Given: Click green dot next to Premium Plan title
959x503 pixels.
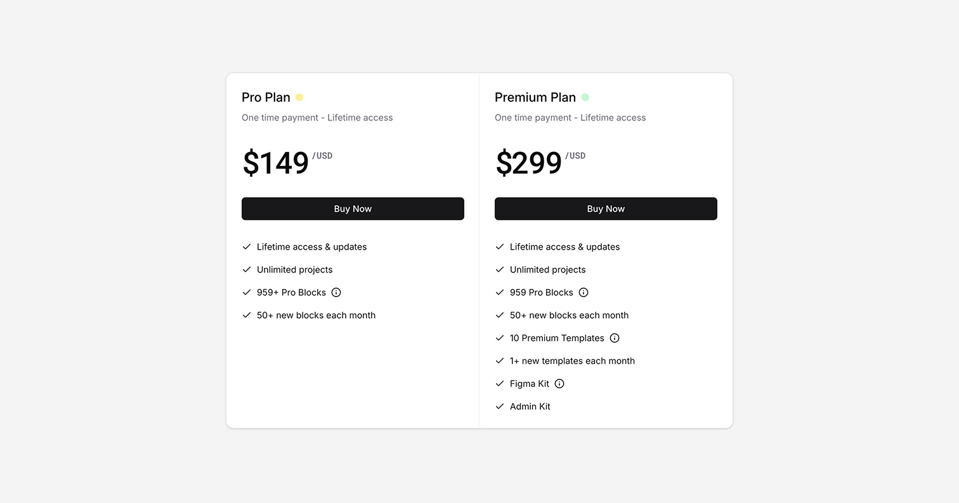Looking at the screenshot, I should 585,98.
